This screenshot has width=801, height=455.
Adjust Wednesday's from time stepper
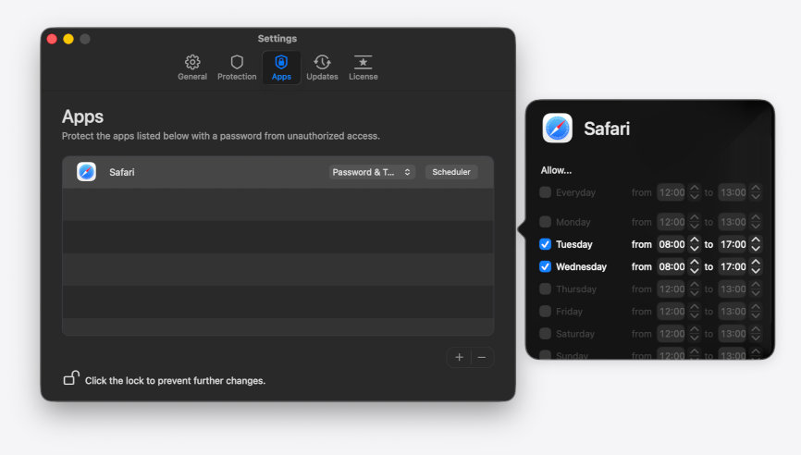pos(695,266)
